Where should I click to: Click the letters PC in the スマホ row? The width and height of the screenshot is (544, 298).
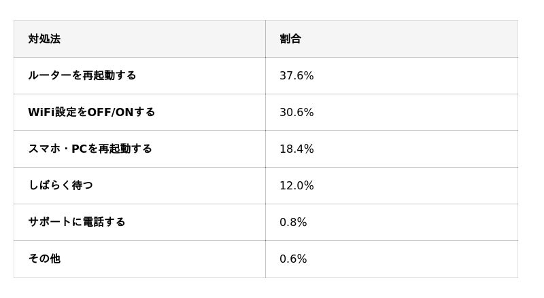tap(80, 149)
